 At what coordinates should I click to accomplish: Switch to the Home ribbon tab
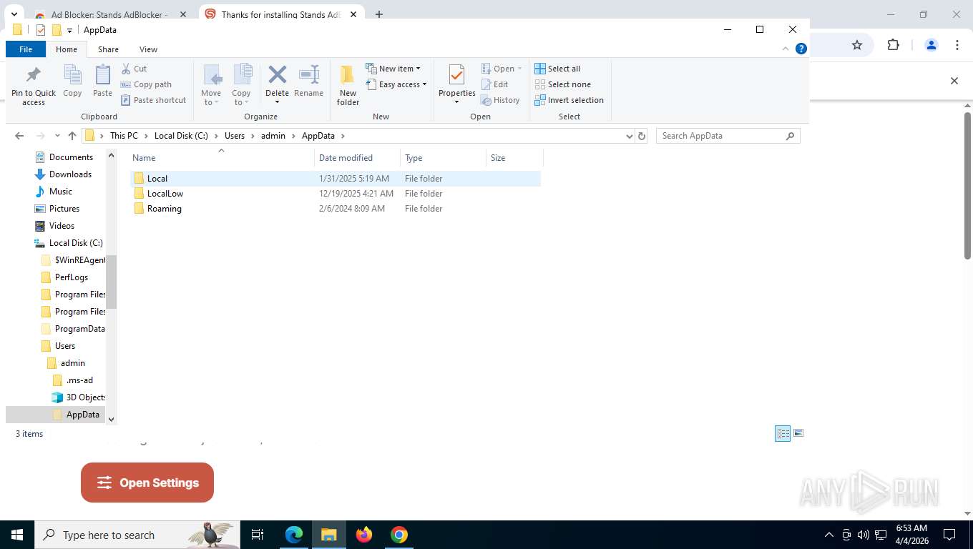(x=67, y=49)
